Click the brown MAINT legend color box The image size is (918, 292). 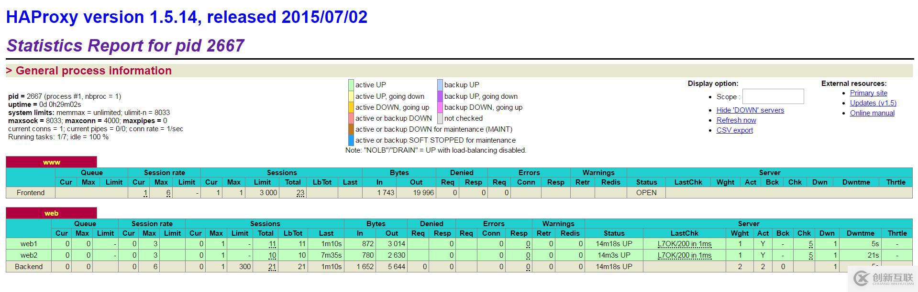(x=351, y=129)
